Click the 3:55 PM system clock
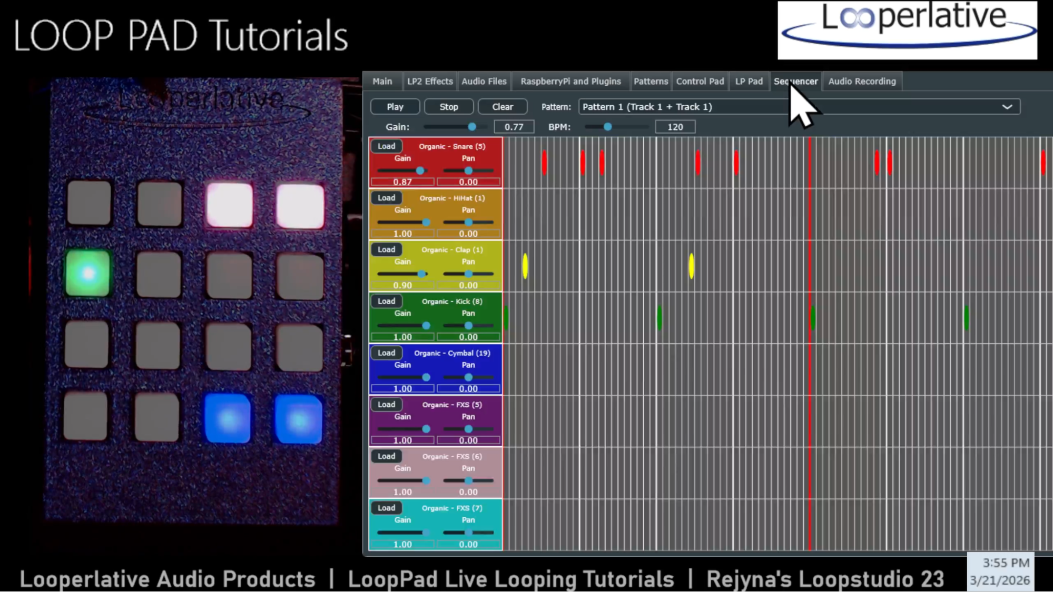Screen dimensions: 1053x592 [1006, 563]
